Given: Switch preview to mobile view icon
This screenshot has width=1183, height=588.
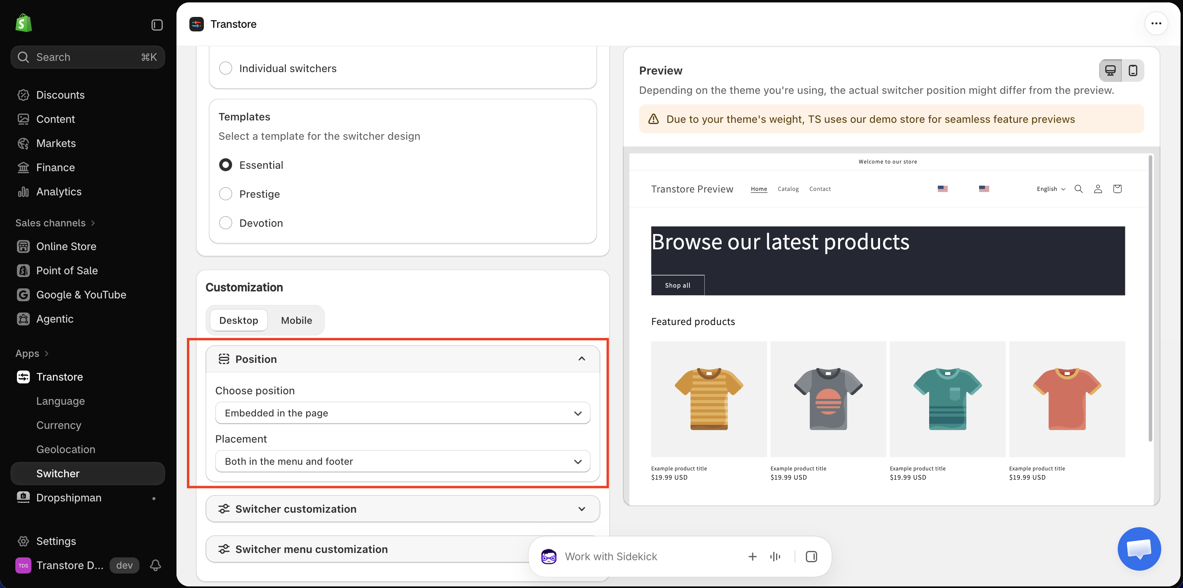Looking at the screenshot, I should pos(1133,70).
